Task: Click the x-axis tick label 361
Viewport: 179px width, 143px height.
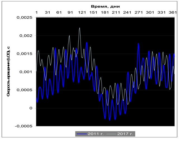Action: (x=172, y=13)
